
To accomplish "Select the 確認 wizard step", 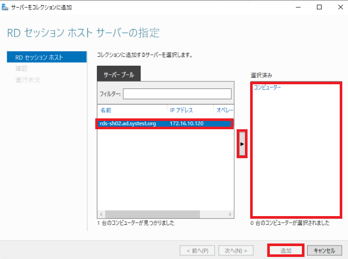I will click(21, 69).
